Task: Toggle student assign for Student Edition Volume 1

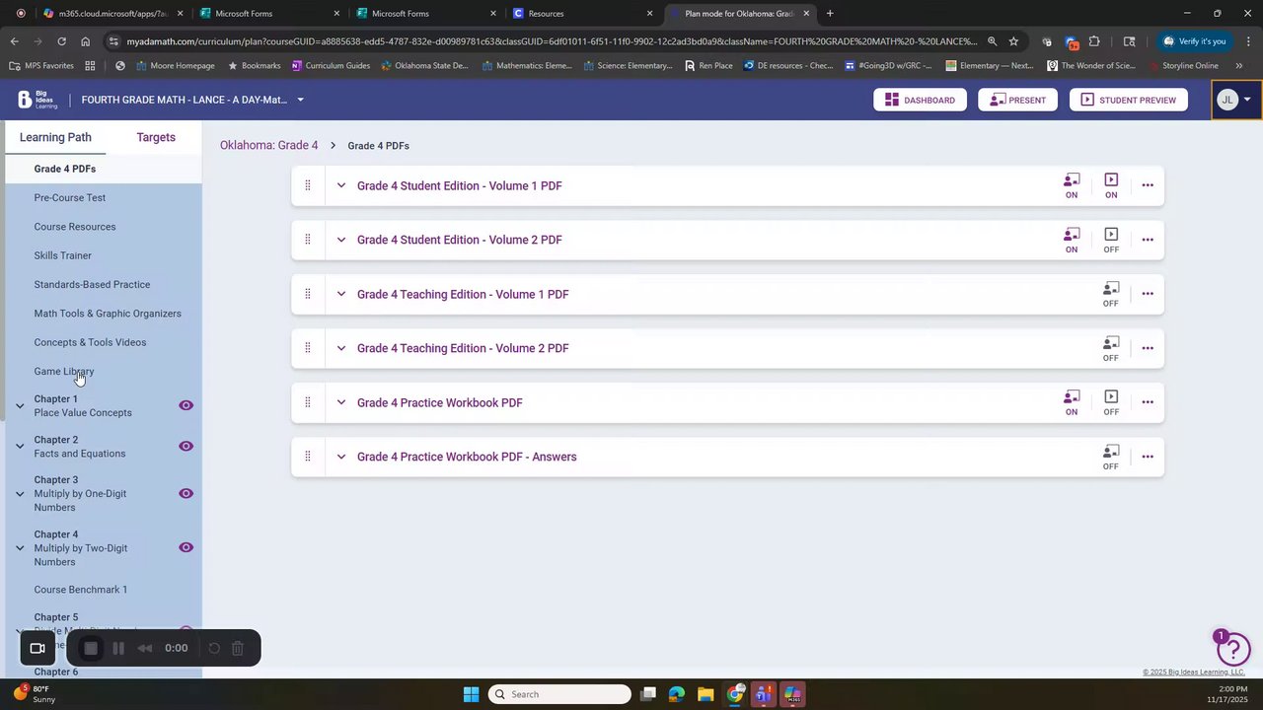Action: [x=1072, y=185]
